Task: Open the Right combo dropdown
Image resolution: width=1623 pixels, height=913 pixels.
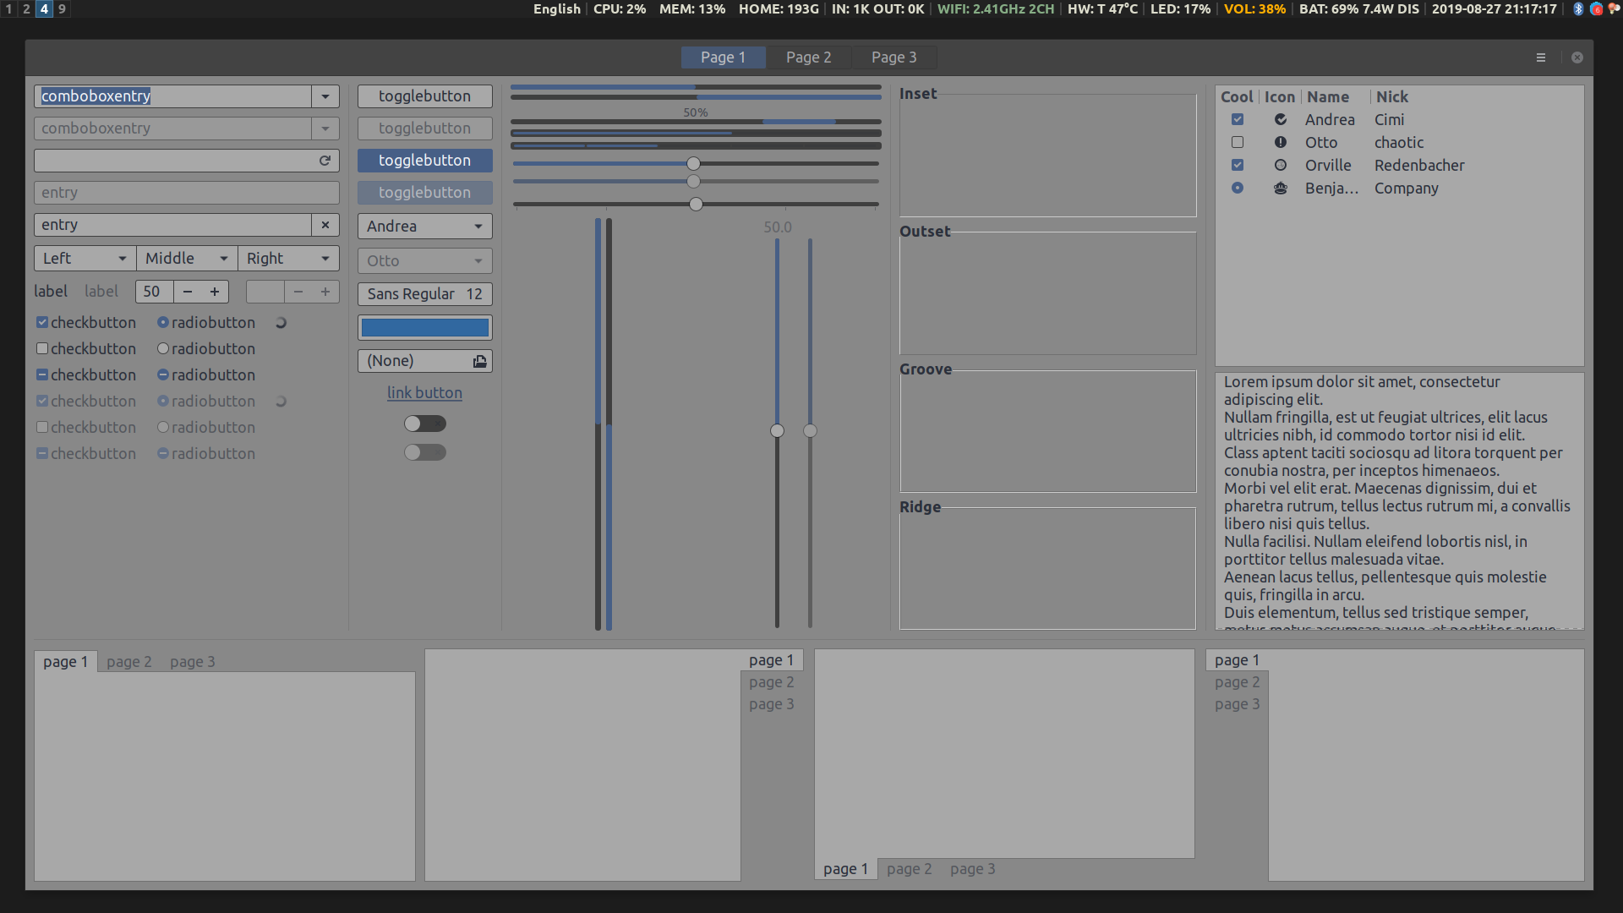Action: pyautogui.click(x=288, y=259)
